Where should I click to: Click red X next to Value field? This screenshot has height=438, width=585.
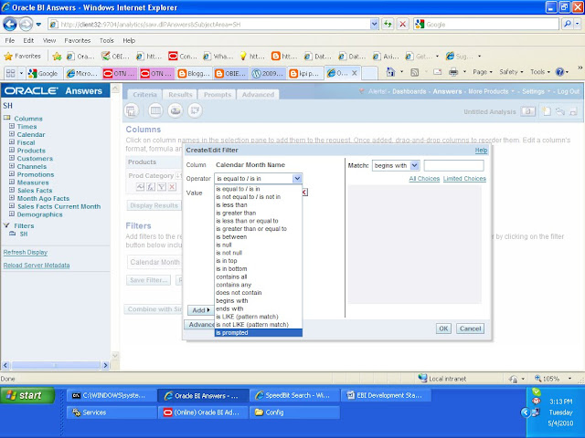(x=304, y=193)
